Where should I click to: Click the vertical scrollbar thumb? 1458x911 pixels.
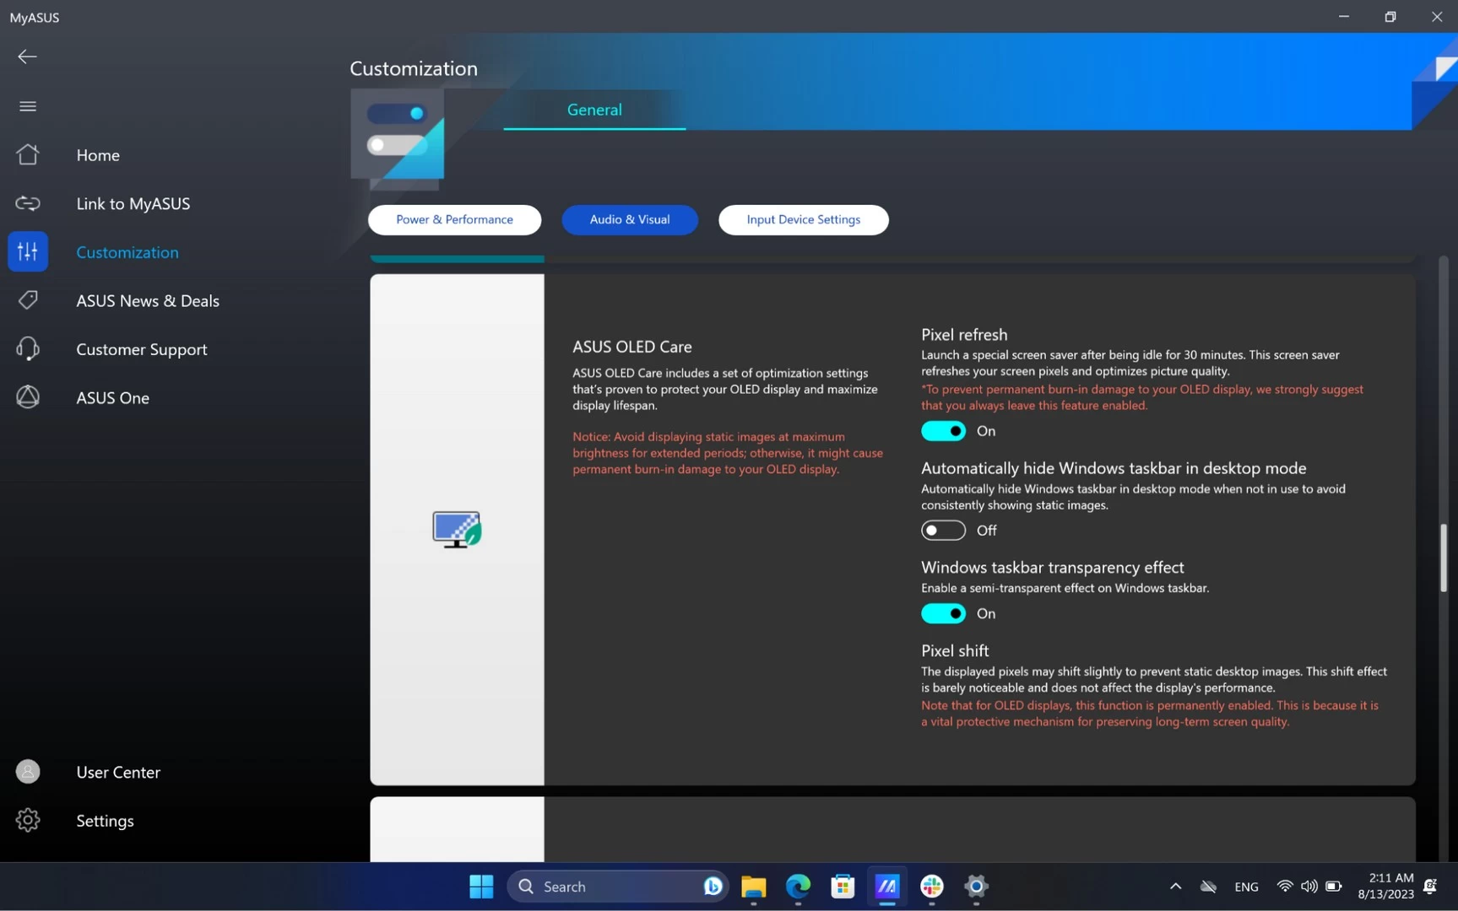point(1444,558)
